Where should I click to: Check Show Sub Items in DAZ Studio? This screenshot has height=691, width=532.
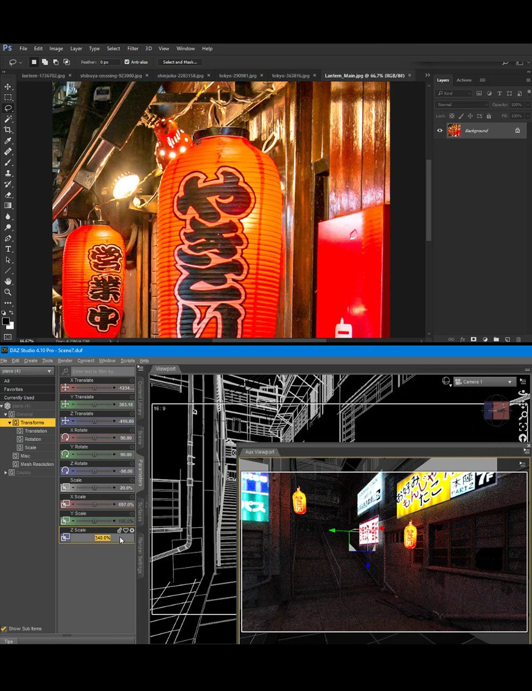tap(4, 628)
